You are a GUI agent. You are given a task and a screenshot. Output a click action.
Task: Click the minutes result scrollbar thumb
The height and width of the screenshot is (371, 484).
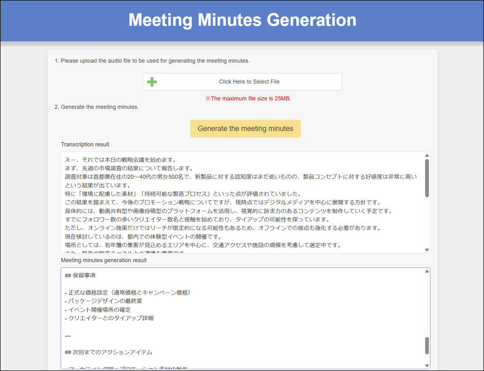click(426, 345)
